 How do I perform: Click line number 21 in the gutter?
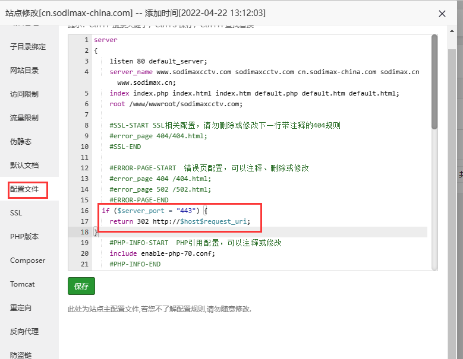click(84, 264)
